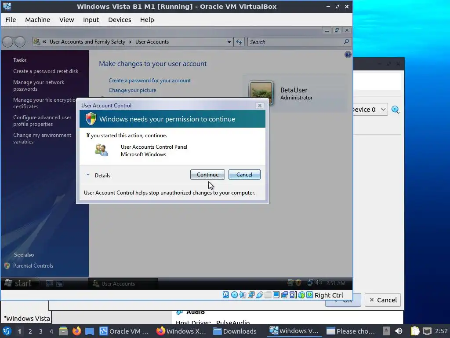Image resolution: width=450 pixels, height=338 pixels.
Task: Switch to host workspace 2
Action: [30, 331]
